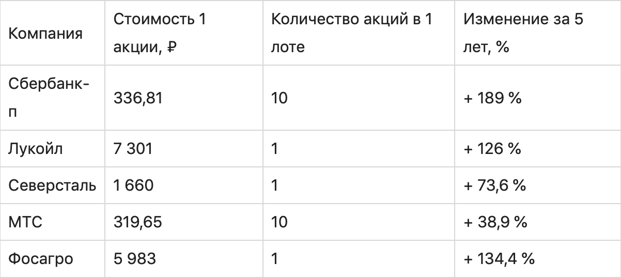The height and width of the screenshot is (278, 621).
Task: Select the 7 301 price cell
Action: 133,149
